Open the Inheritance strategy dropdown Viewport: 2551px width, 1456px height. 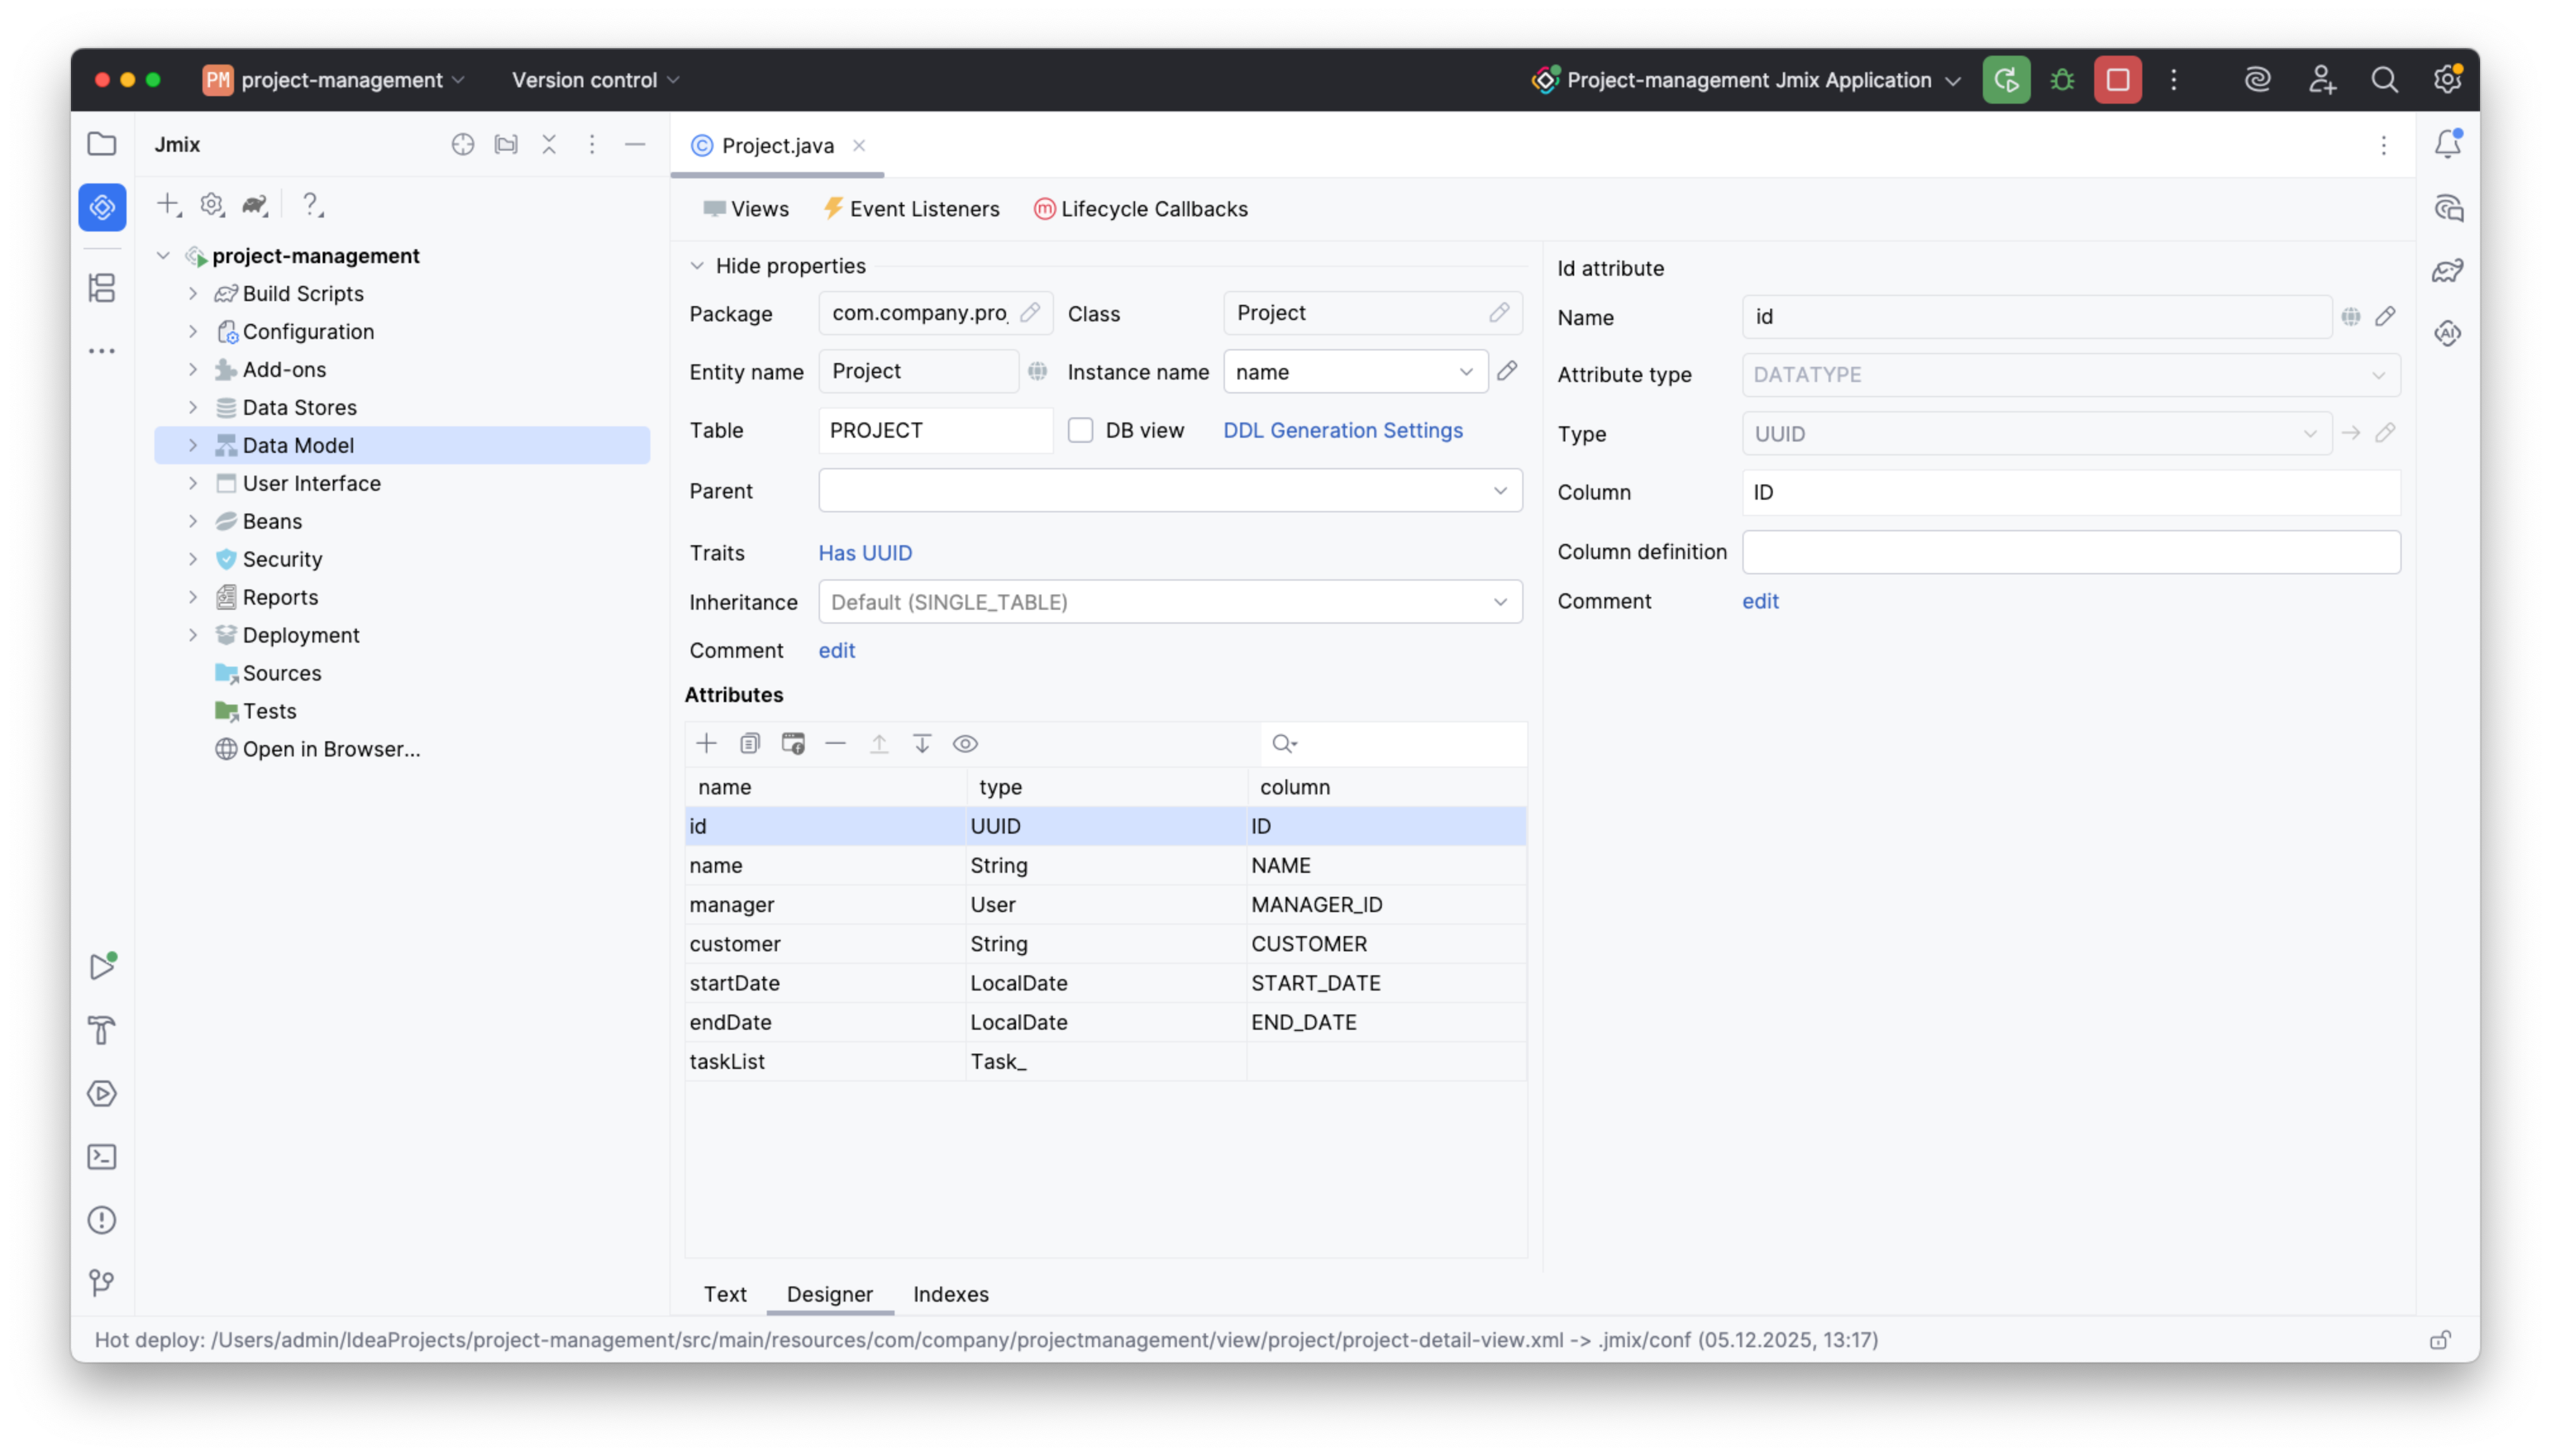(x=1170, y=602)
